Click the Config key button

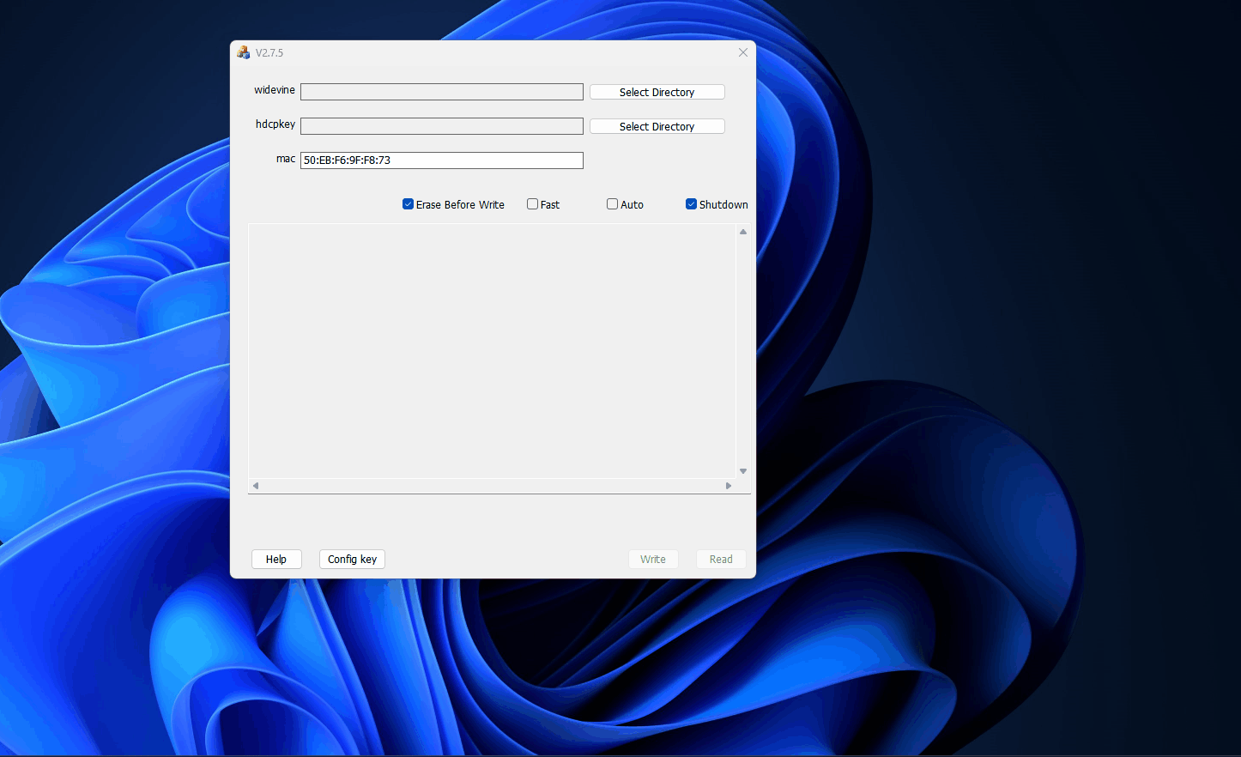click(x=352, y=559)
